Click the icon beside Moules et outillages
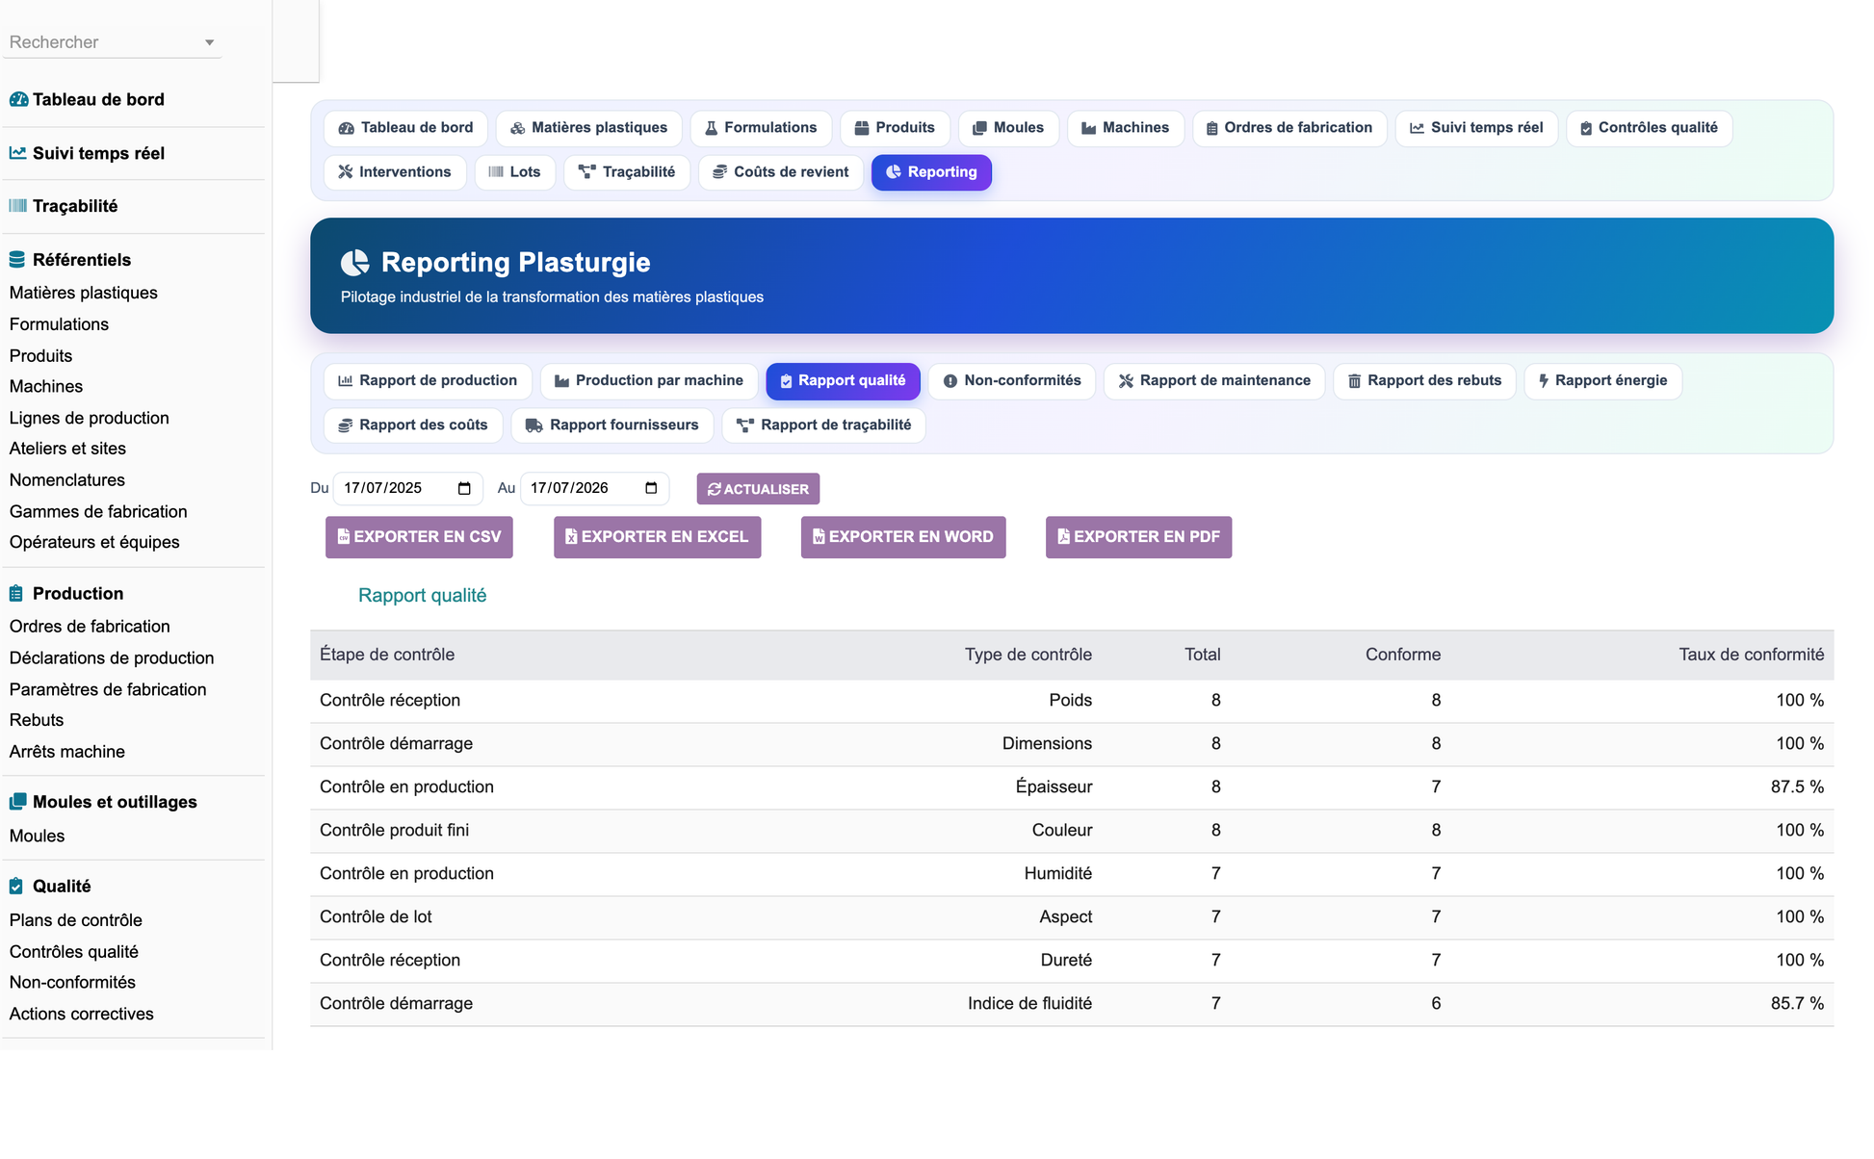 pos(17,802)
